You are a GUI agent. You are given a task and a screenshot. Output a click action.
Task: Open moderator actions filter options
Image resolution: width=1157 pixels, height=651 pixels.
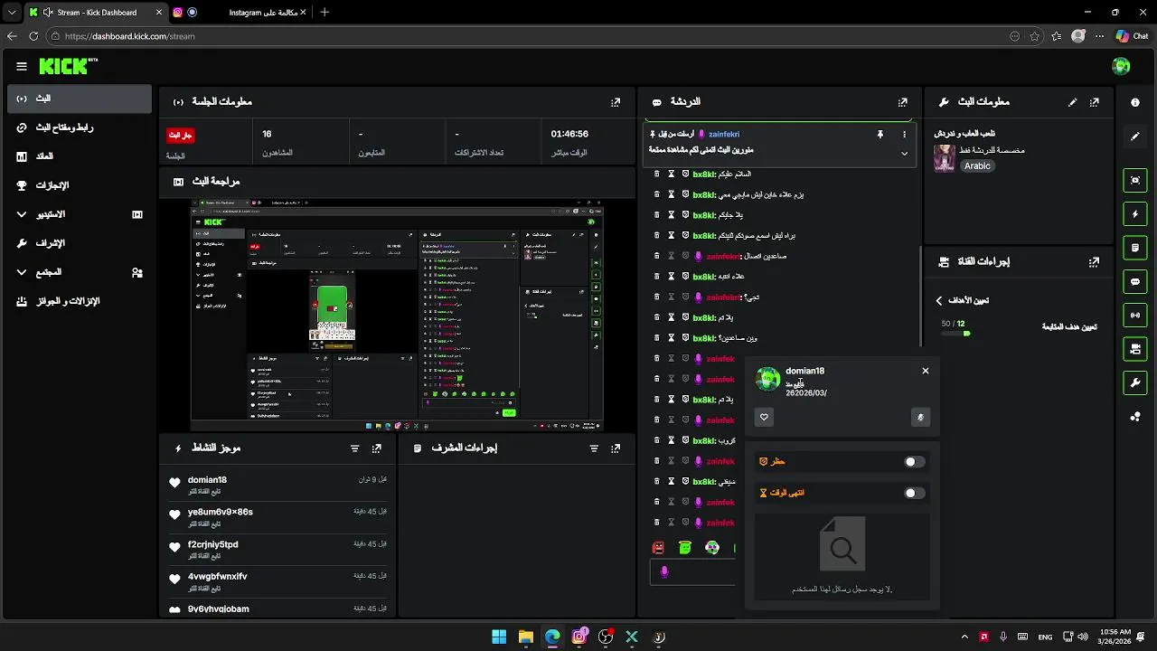(594, 448)
